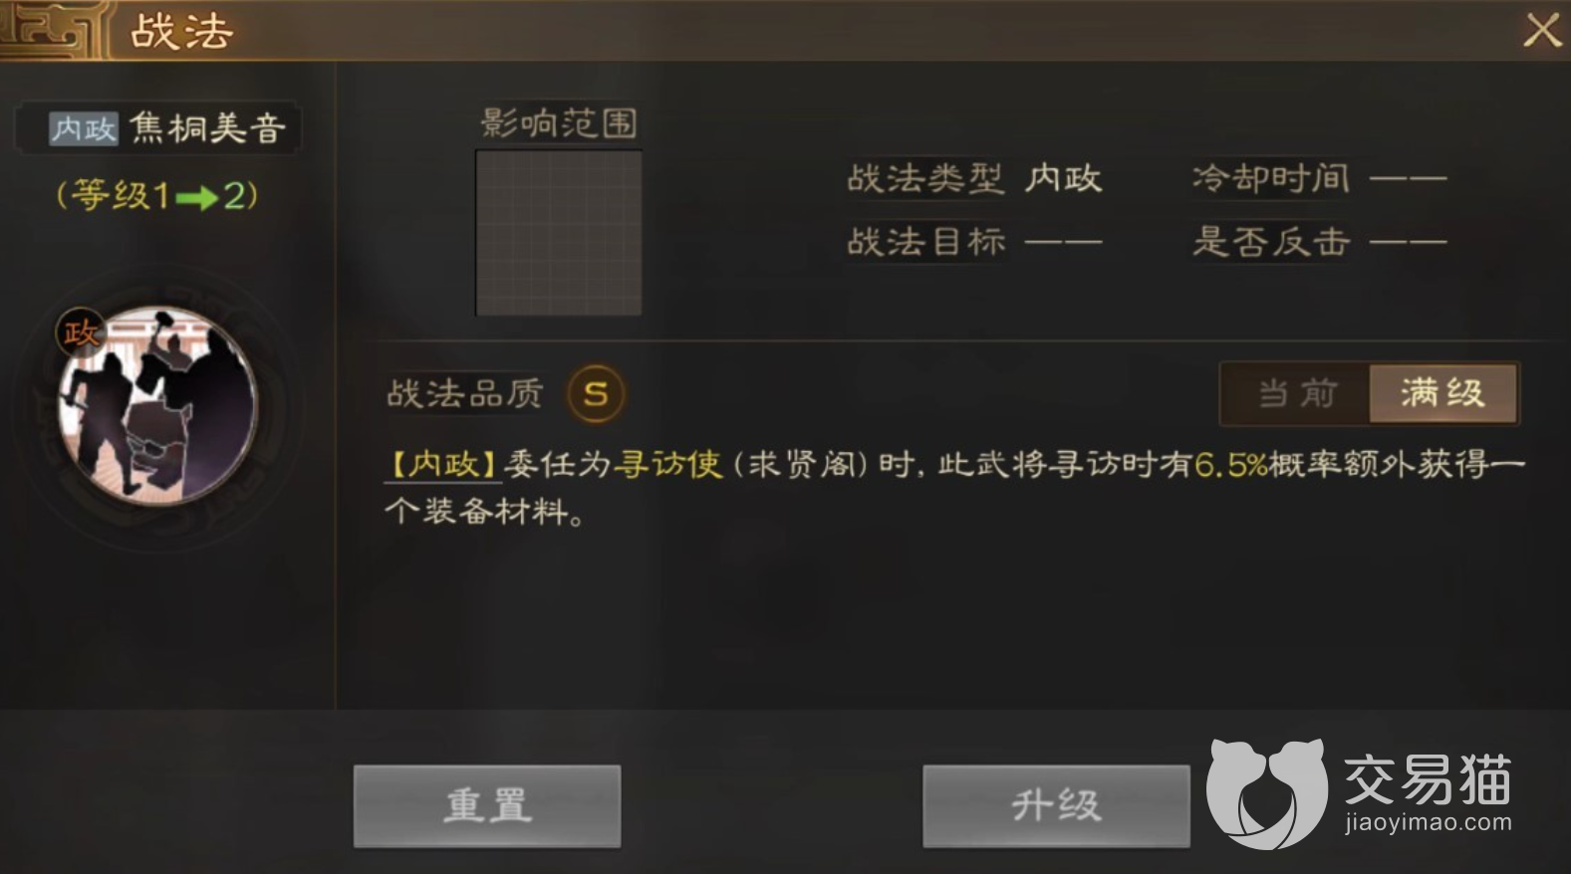Click the S quality rating badge
Screen dimensions: 1571x874
pyautogui.click(x=596, y=394)
